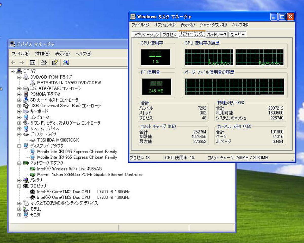Expand the システム デバイス branch
This screenshot has width=304, height=243.
[19, 129]
